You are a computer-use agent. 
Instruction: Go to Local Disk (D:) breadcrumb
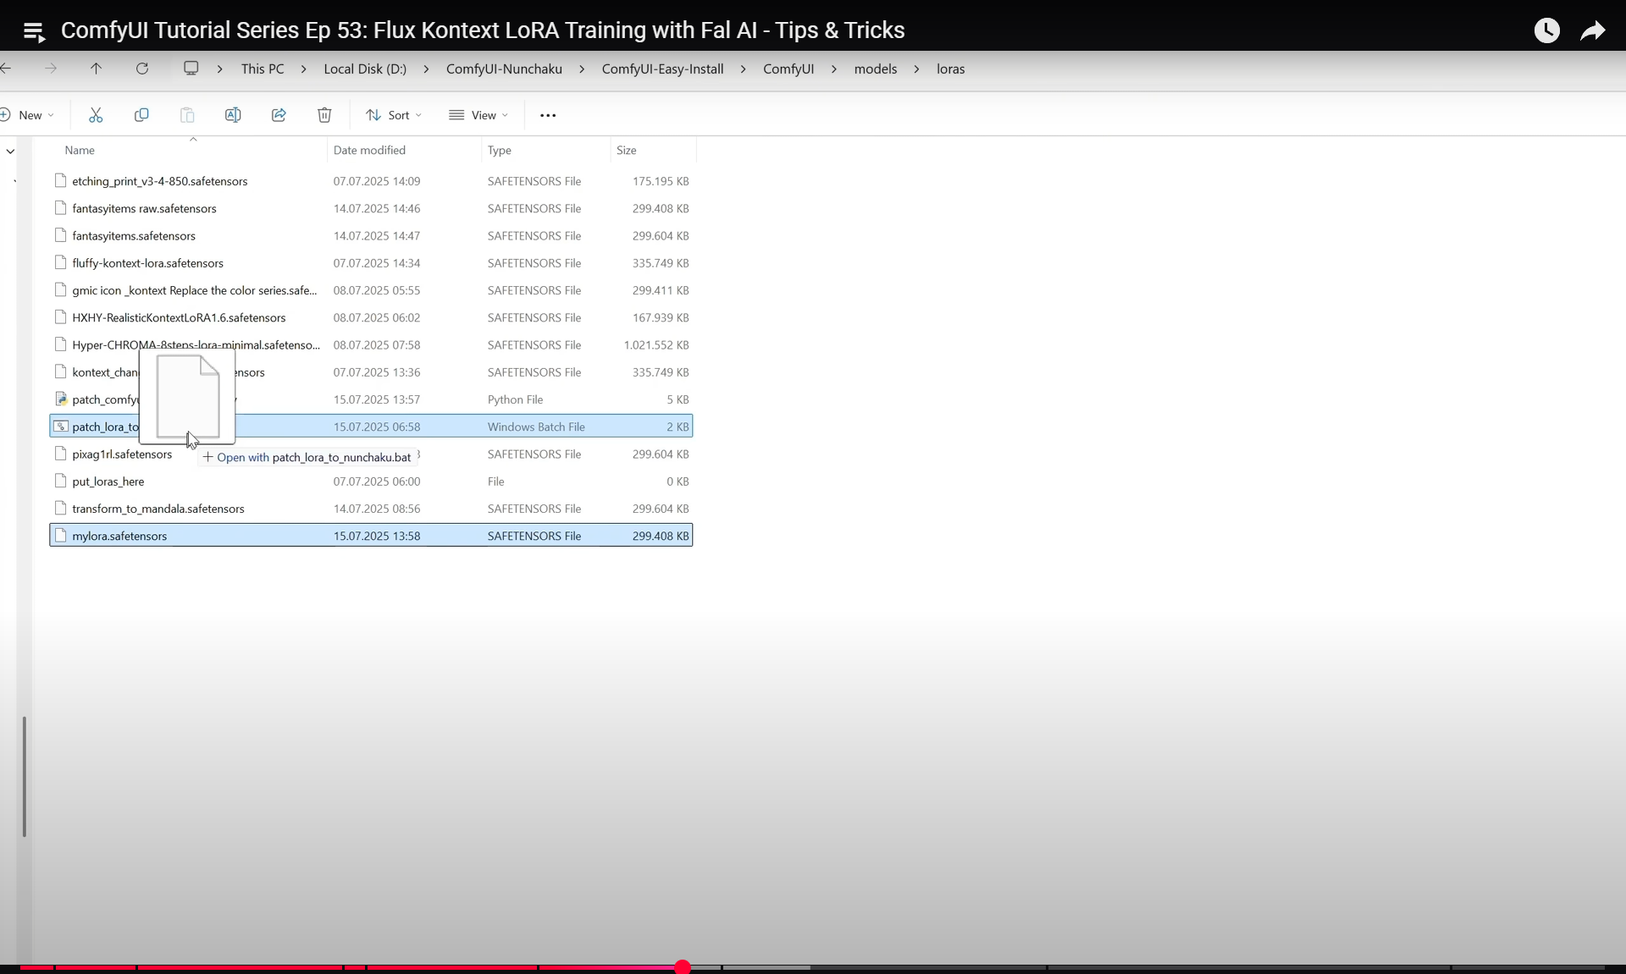[x=365, y=69]
